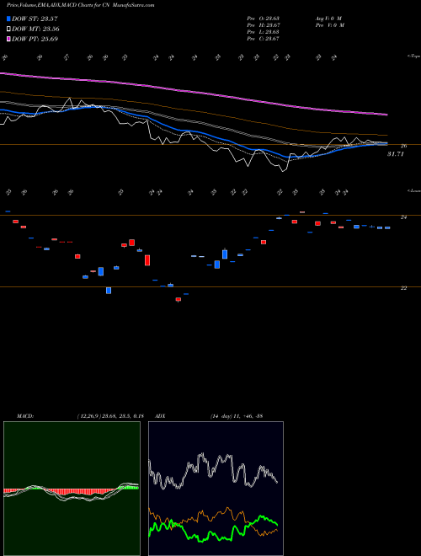The width and height of the screenshot is (421, 556).
Task: Click the 31.71 value on EMA chart
Action: (x=396, y=154)
